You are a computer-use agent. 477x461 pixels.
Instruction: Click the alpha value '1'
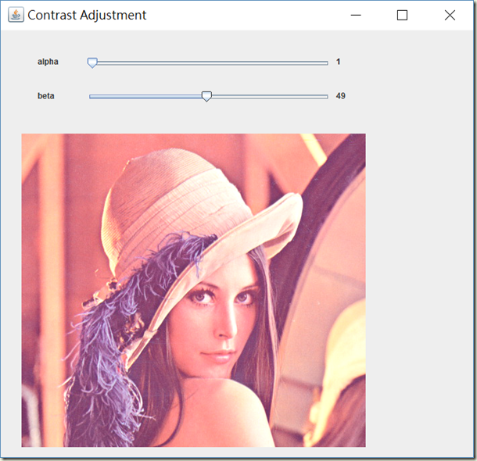(338, 62)
